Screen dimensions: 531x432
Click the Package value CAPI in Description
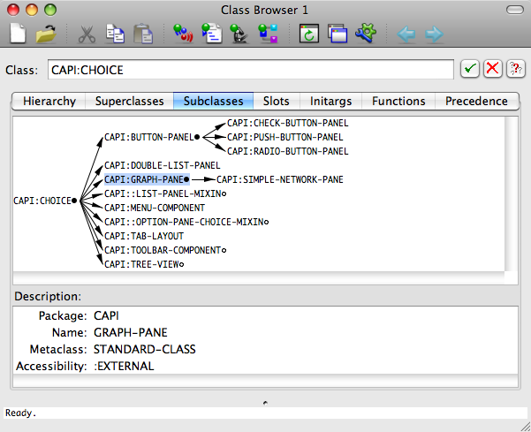click(x=106, y=315)
